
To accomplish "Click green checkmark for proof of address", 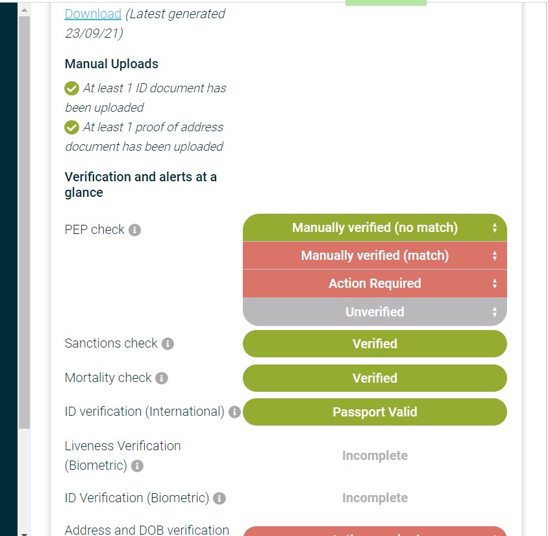I will click(x=71, y=127).
